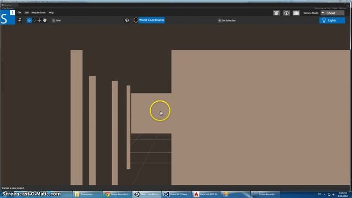
Task: Open the Module Tools menu
Action: click(x=38, y=13)
